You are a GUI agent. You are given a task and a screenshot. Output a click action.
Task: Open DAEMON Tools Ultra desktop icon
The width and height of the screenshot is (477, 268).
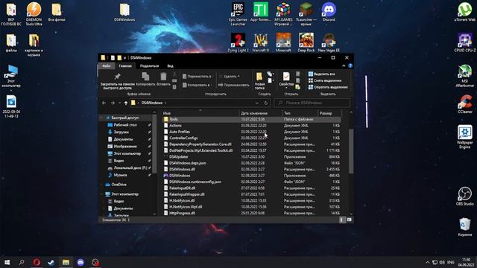34,14
